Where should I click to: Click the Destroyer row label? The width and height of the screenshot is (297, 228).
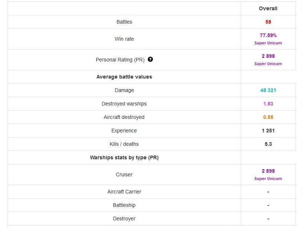click(124, 219)
